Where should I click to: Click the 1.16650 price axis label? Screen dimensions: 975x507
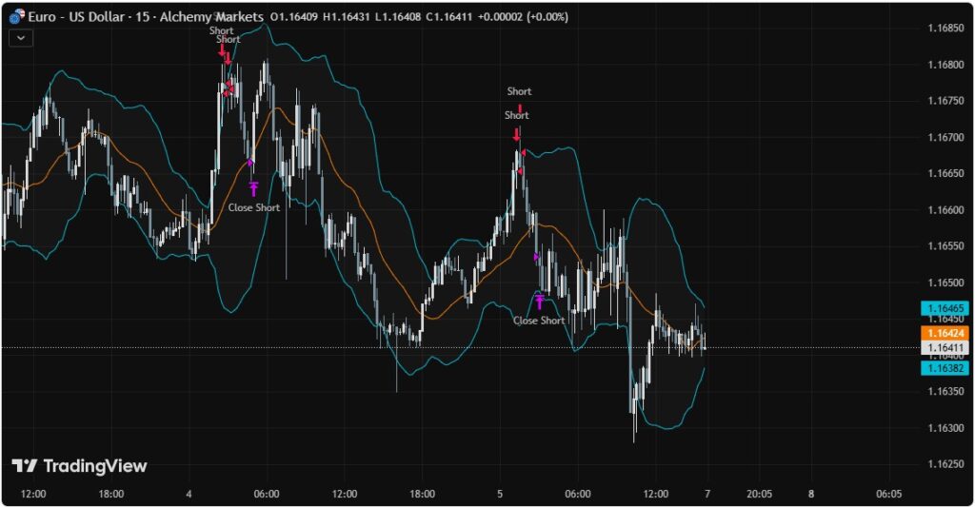945,173
